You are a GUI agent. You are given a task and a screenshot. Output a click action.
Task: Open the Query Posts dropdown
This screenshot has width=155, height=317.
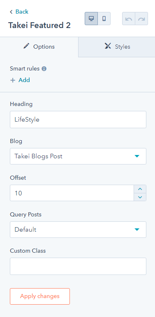pyautogui.click(x=78, y=230)
